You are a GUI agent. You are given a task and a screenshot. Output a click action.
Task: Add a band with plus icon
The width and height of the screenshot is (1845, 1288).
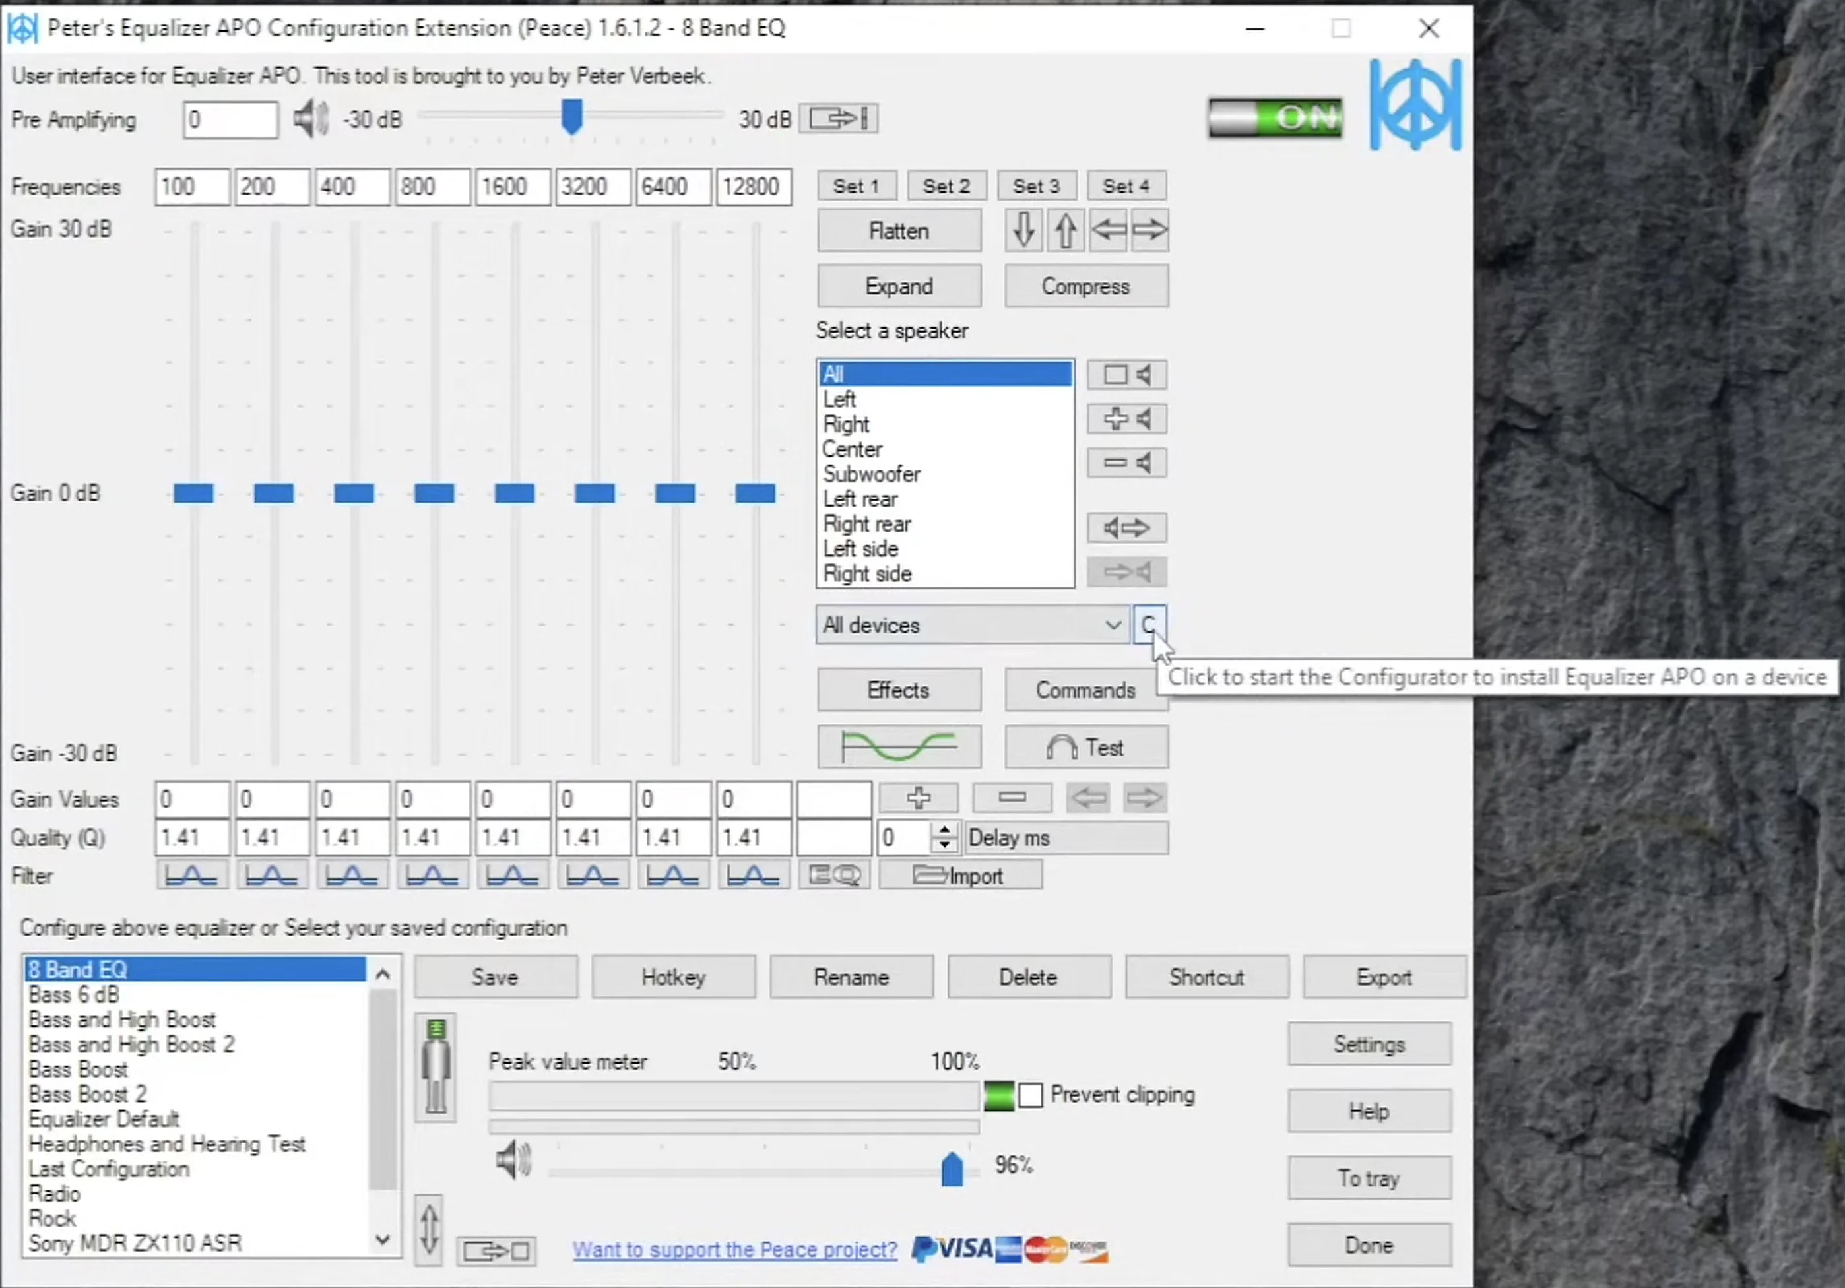(919, 798)
